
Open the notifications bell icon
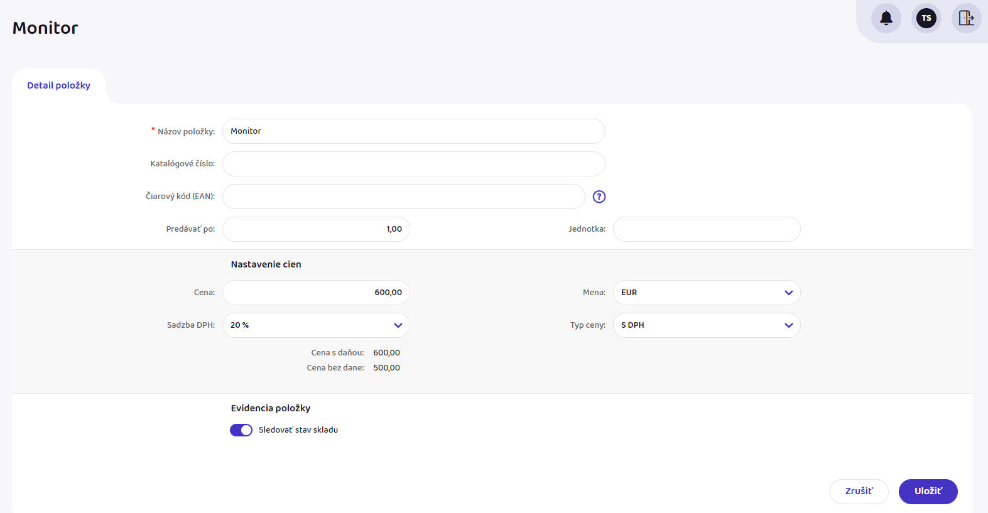click(886, 18)
